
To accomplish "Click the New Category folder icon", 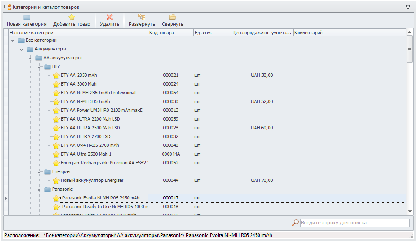I will click(x=27, y=17).
